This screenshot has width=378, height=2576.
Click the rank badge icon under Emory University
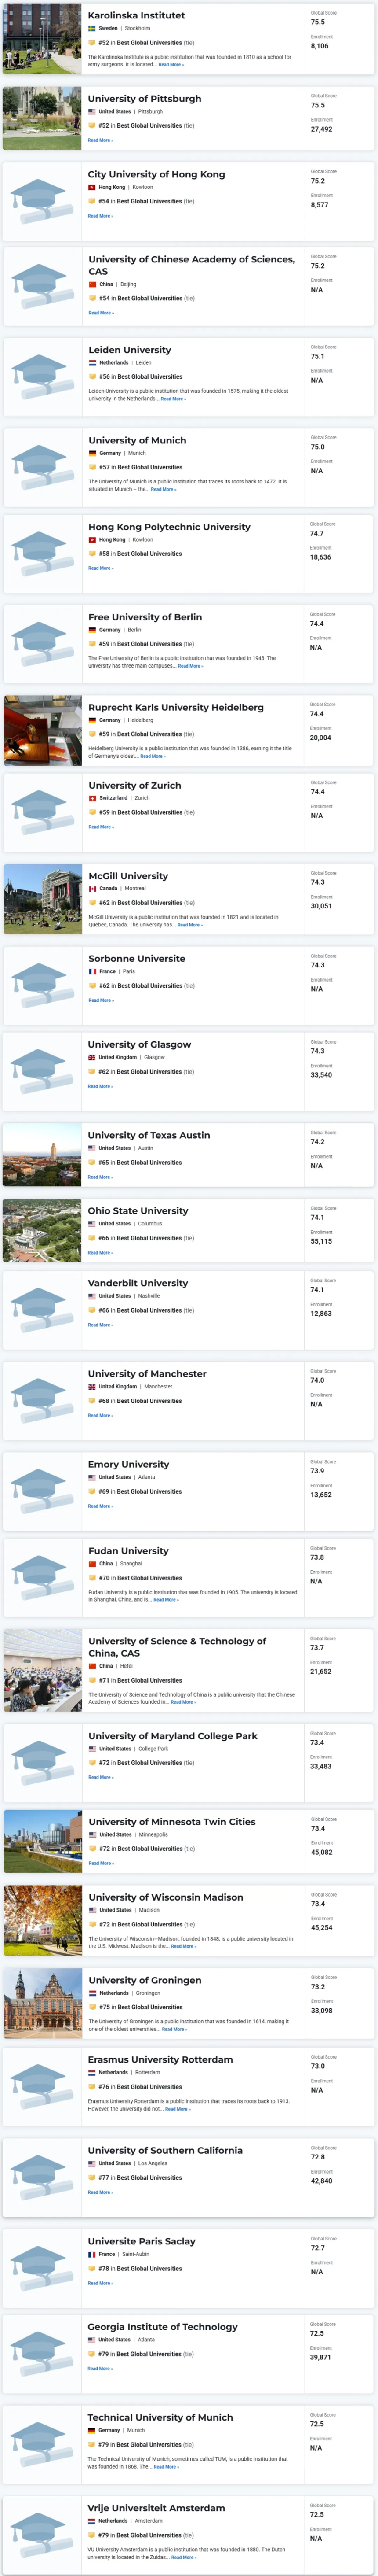click(92, 1491)
